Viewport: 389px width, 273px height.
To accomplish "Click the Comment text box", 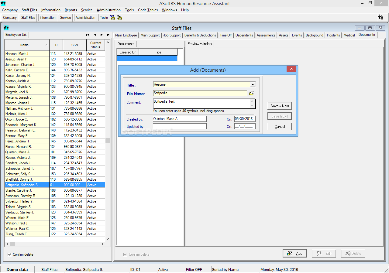I will [204, 104].
